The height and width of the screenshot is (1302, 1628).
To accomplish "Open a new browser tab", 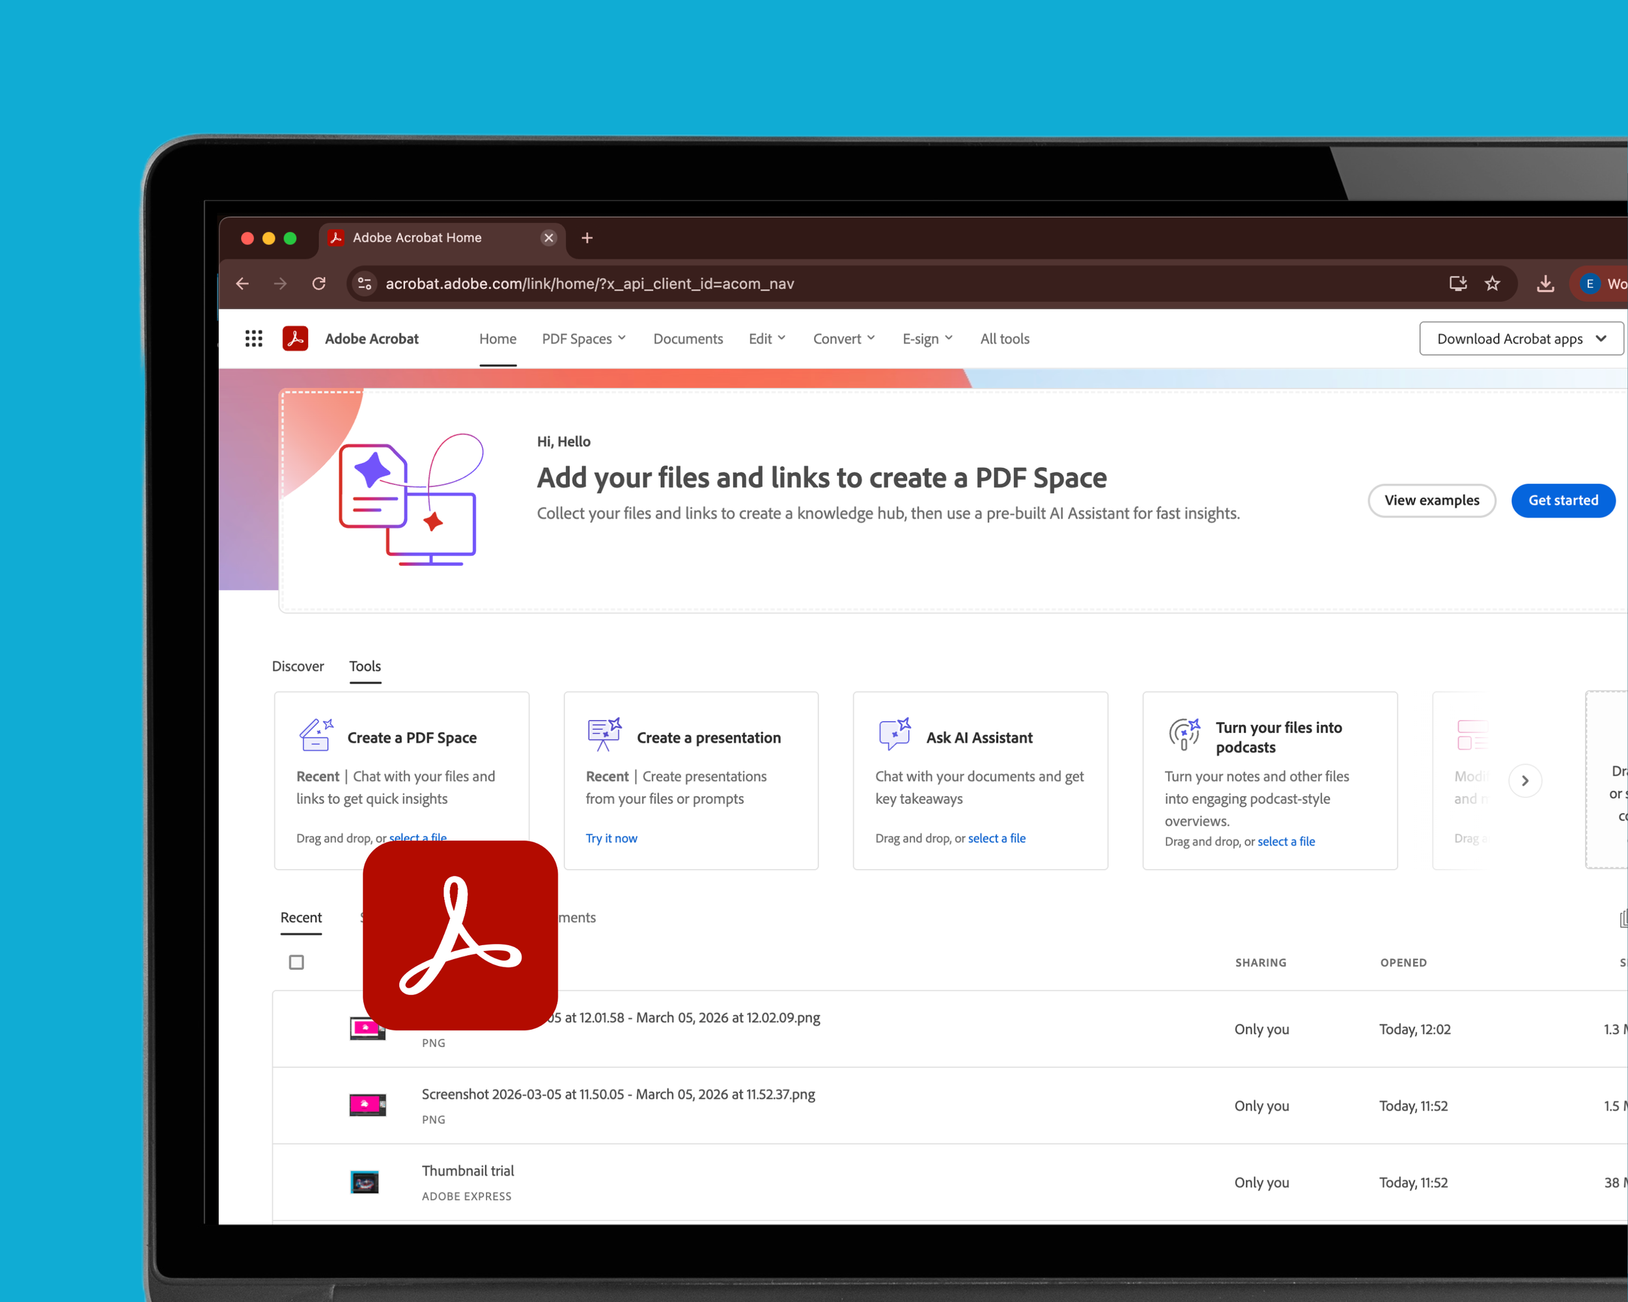I will pos(587,238).
